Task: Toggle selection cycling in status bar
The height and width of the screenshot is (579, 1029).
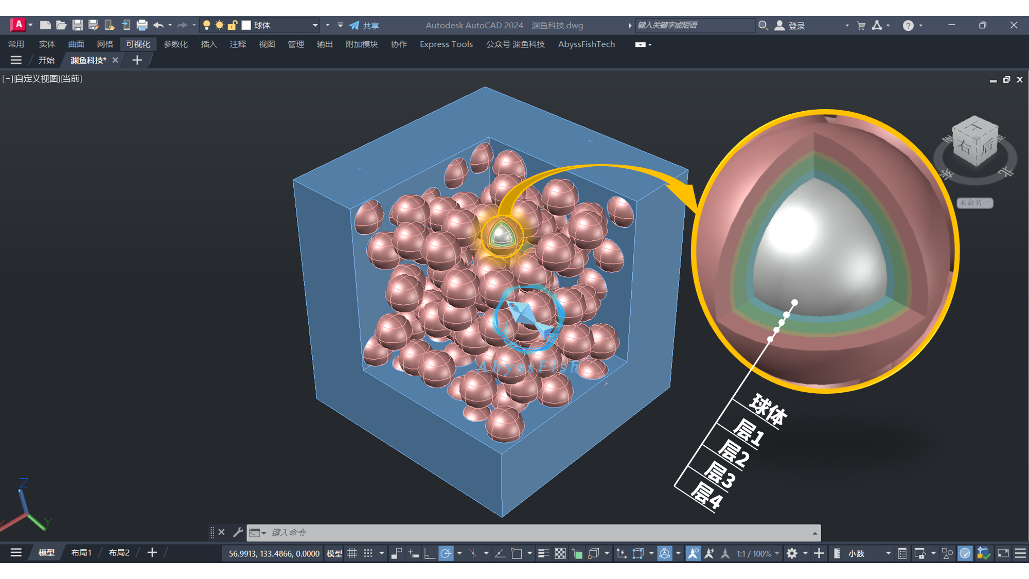Action: [577, 553]
